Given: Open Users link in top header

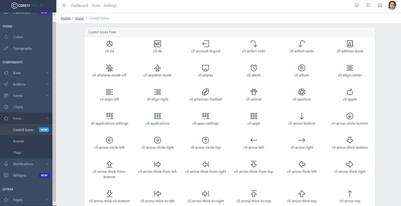Looking at the screenshot, I should click(x=96, y=5).
